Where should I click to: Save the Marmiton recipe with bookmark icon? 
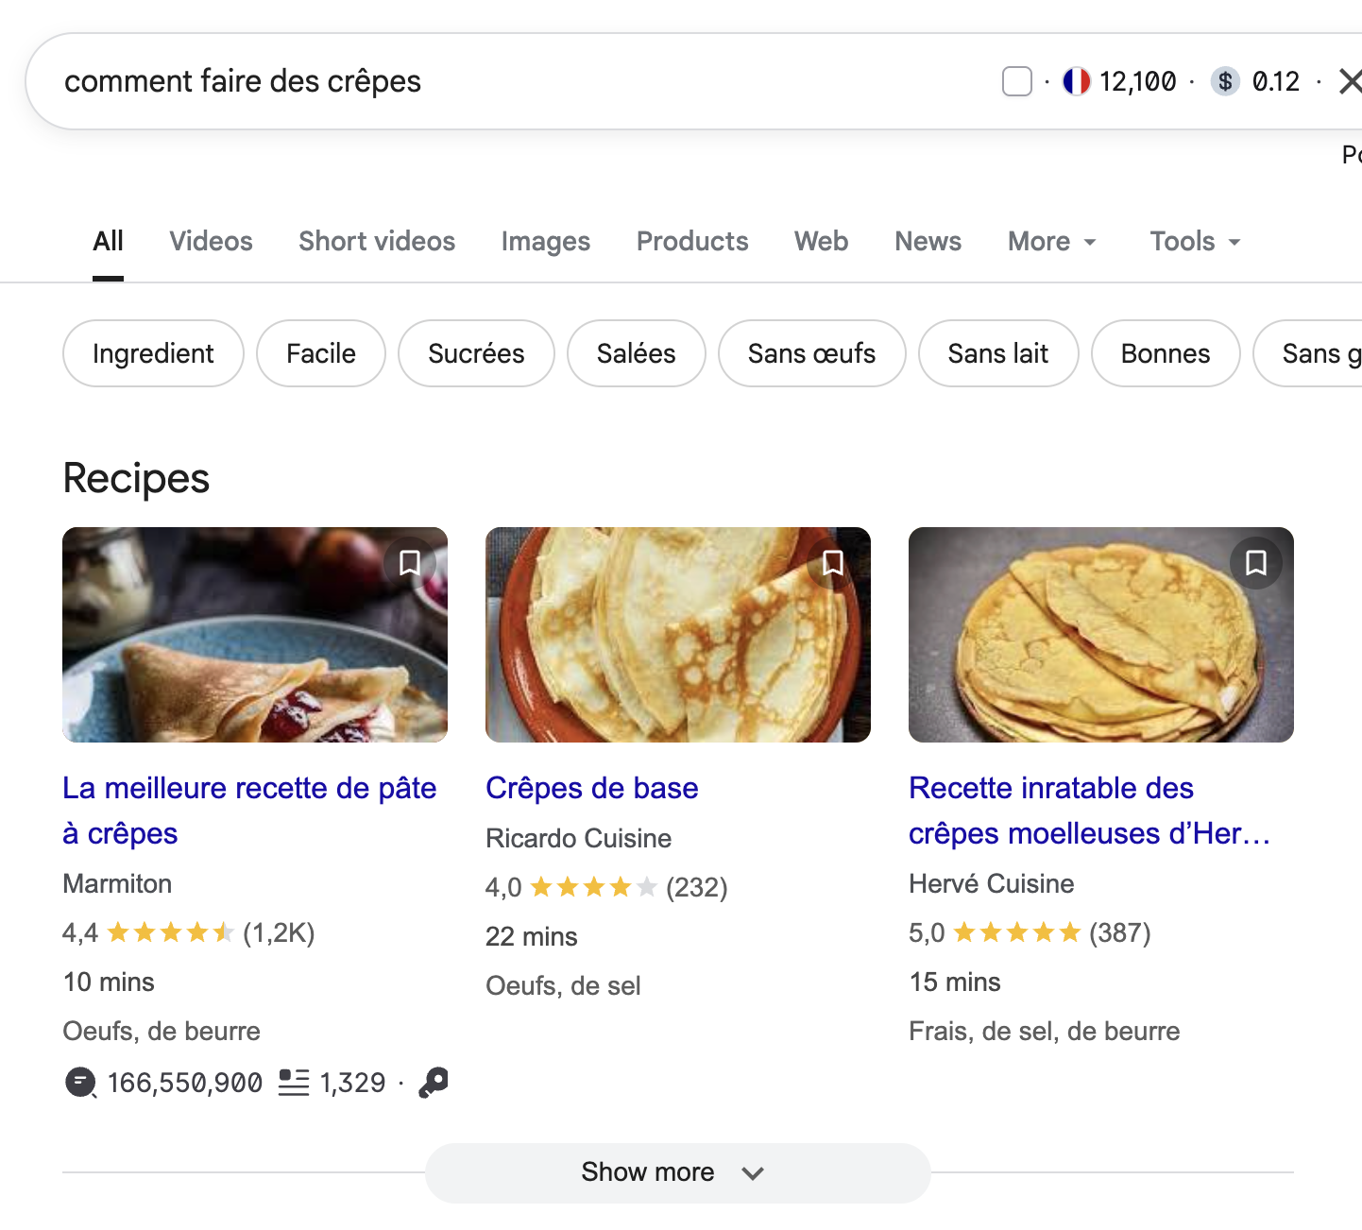(409, 563)
